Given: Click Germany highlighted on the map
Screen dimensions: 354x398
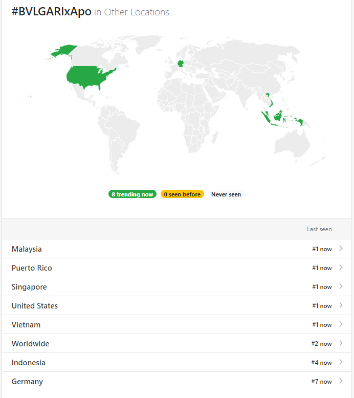Looking at the screenshot, I should [x=181, y=63].
